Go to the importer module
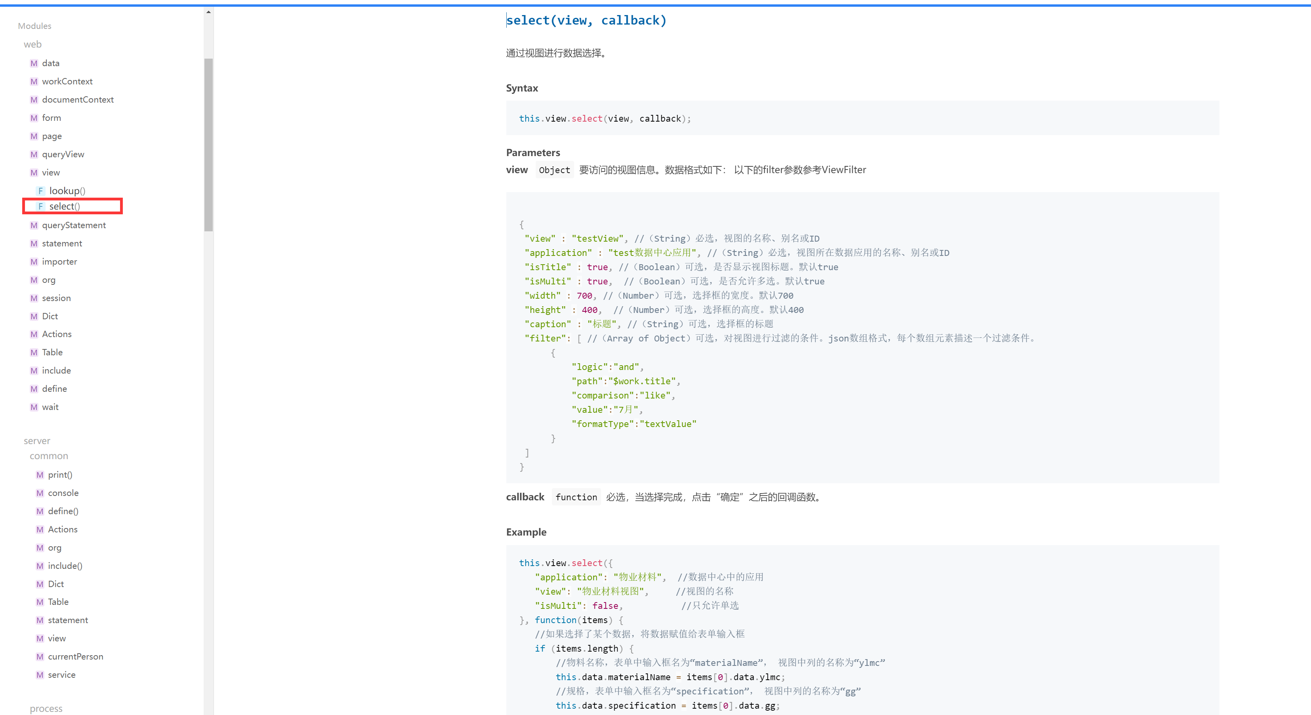The height and width of the screenshot is (715, 1311). [x=59, y=261]
